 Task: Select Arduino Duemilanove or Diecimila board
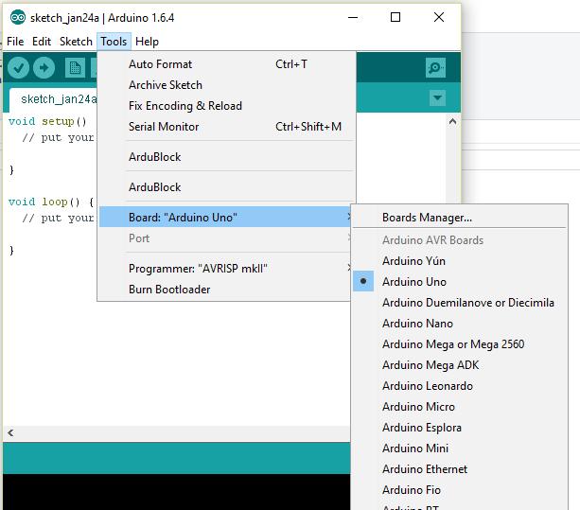459,303
